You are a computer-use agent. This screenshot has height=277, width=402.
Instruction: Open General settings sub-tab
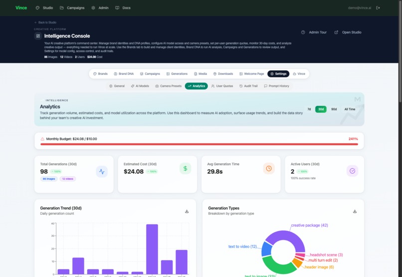pyautogui.click(x=117, y=86)
